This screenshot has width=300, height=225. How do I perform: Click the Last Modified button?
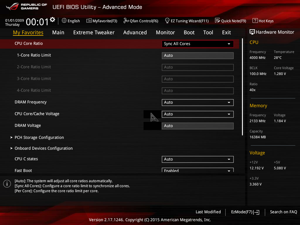click(208, 212)
